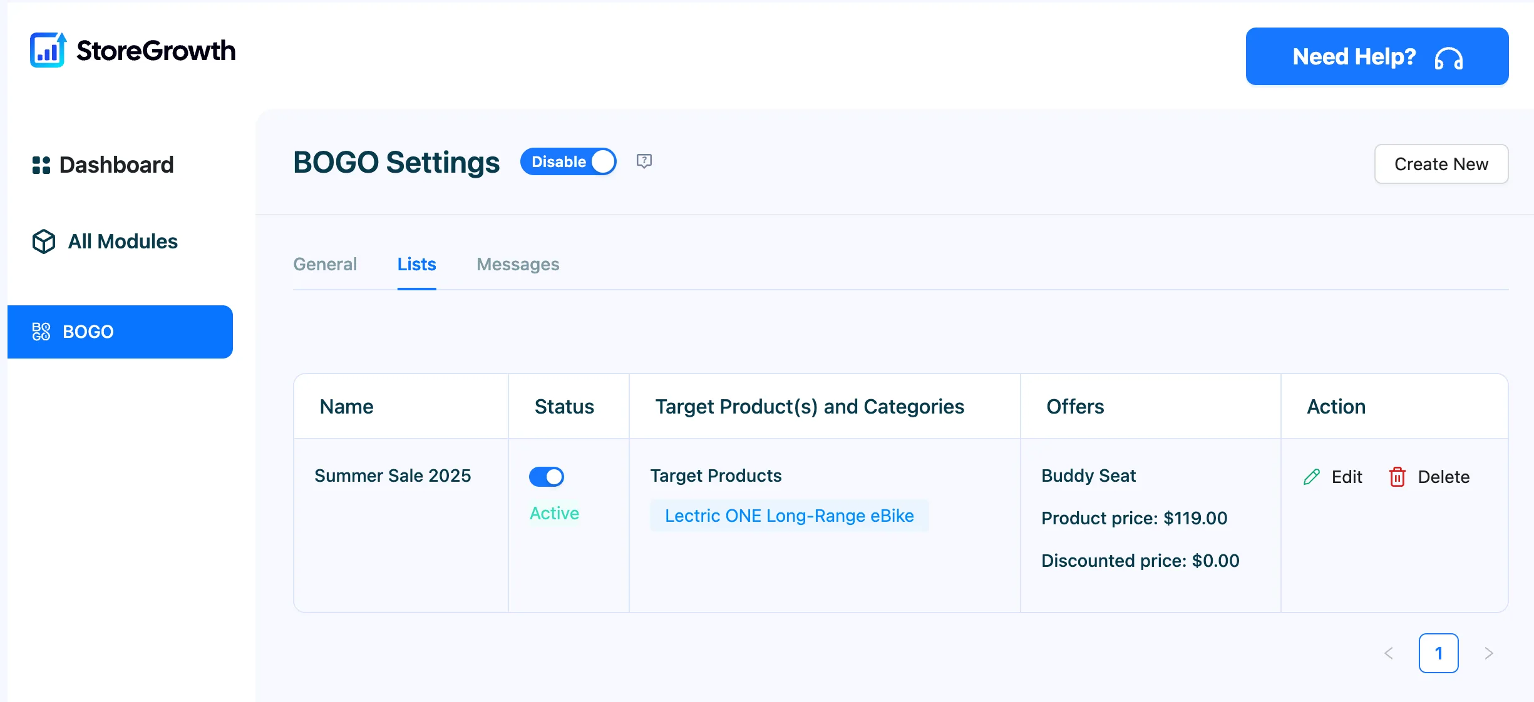Click the red trash Delete icon
The height and width of the screenshot is (702, 1534).
point(1398,477)
